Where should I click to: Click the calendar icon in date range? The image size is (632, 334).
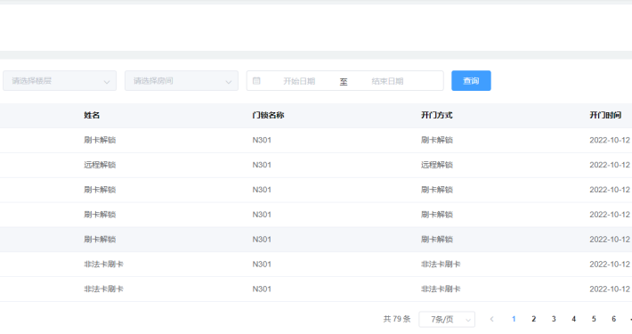(256, 81)
